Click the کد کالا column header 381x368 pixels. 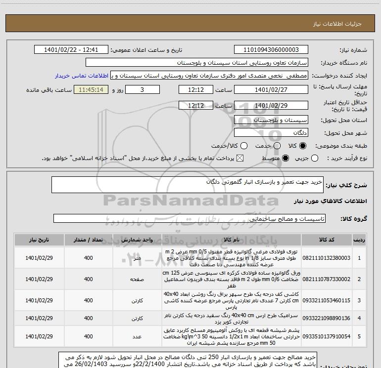tap(327, 240)
